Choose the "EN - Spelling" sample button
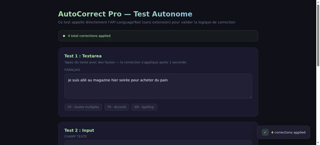 click(x=144, y=107)
